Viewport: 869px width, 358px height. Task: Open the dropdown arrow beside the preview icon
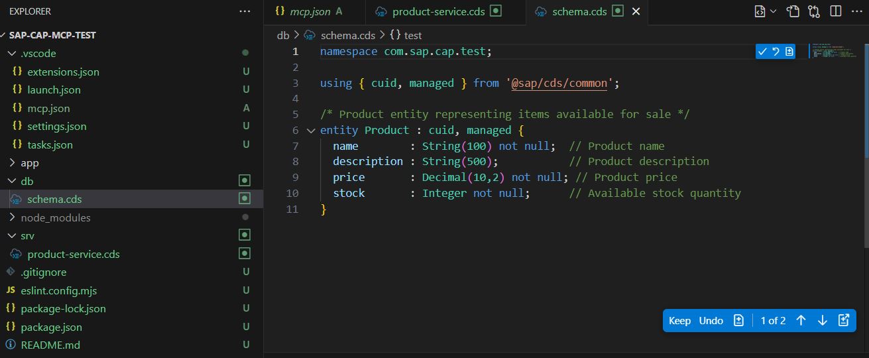[x=773, y=11]
